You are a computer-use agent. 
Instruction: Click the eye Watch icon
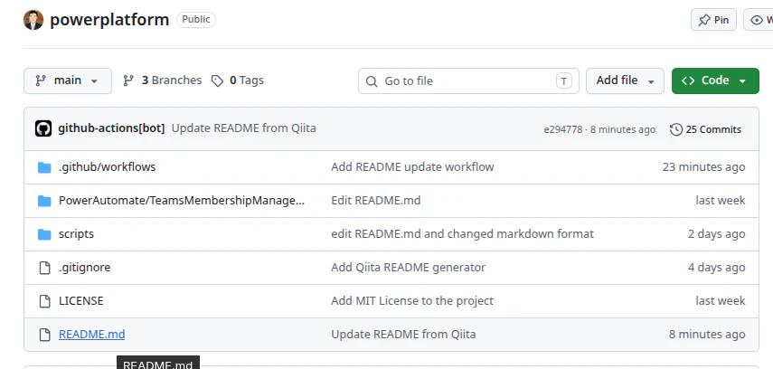tap(756, 20)
